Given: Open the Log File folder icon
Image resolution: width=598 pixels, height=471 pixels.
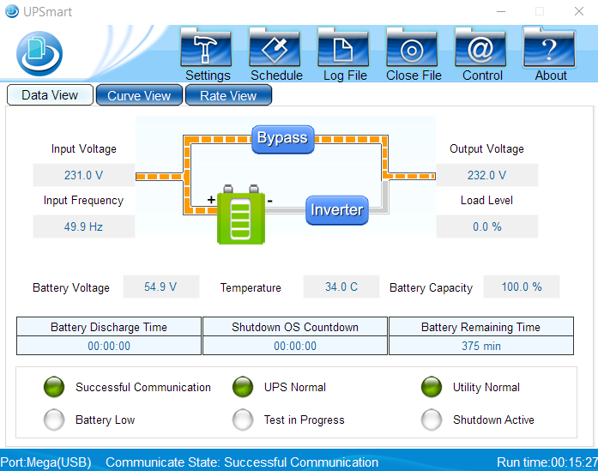Looking at the screenshot, I should coord(343,48).
